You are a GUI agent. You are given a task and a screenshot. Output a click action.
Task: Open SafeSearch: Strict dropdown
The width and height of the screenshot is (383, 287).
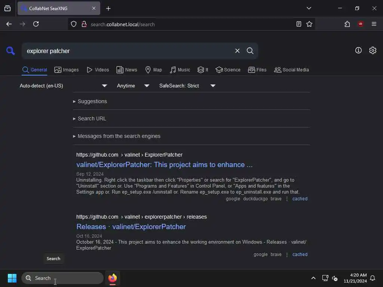[187, 86]
